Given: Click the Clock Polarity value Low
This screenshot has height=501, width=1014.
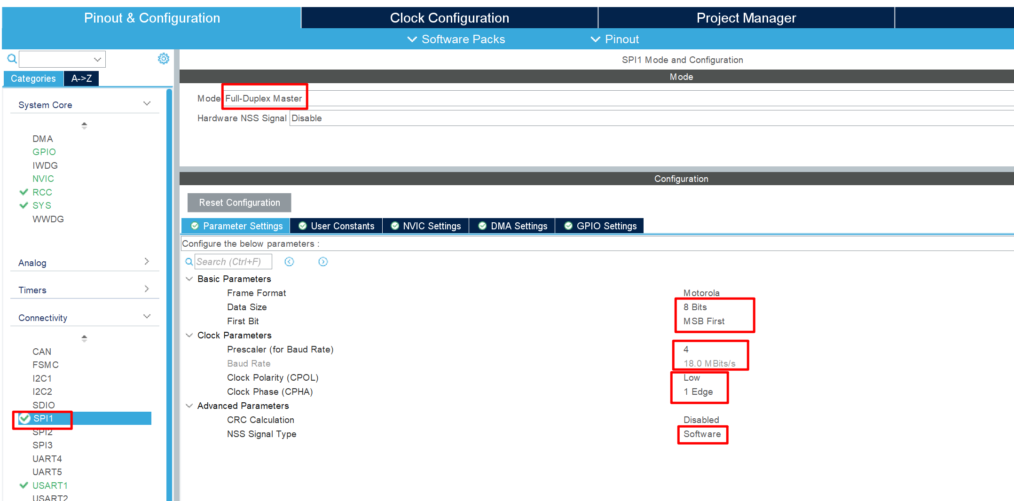Looking at the screenshot, I should pos(692,377).
